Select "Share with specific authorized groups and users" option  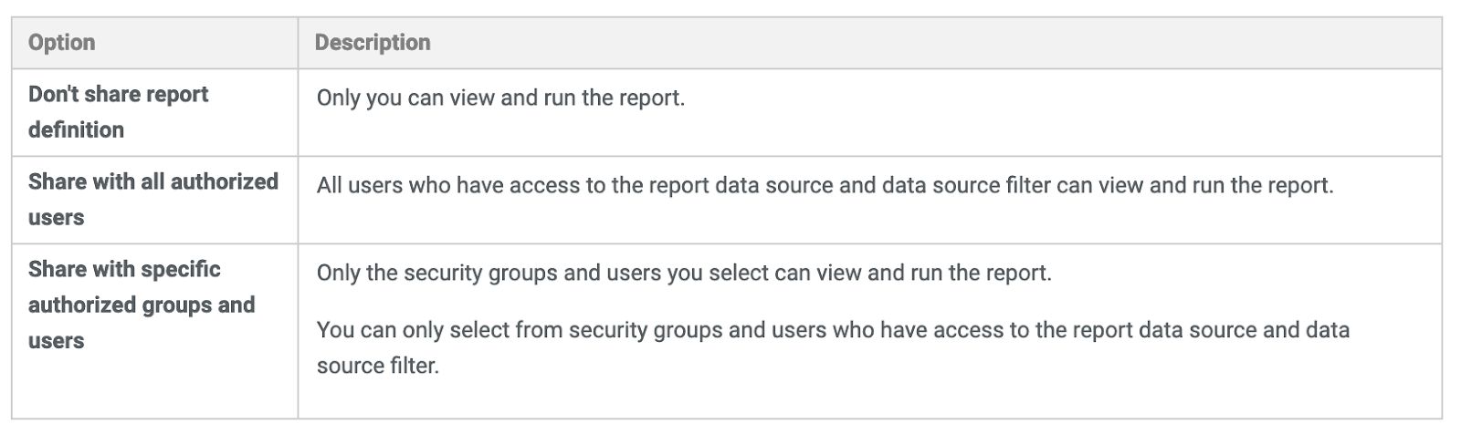coord(142,305)
